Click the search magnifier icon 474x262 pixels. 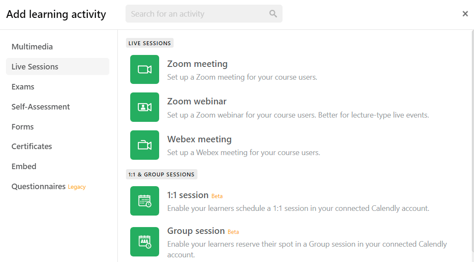(x=273, y=14)
